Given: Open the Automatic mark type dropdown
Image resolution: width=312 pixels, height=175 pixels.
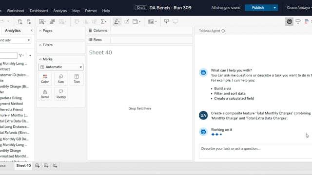Looking at the screenshot, I should (61, 67).
